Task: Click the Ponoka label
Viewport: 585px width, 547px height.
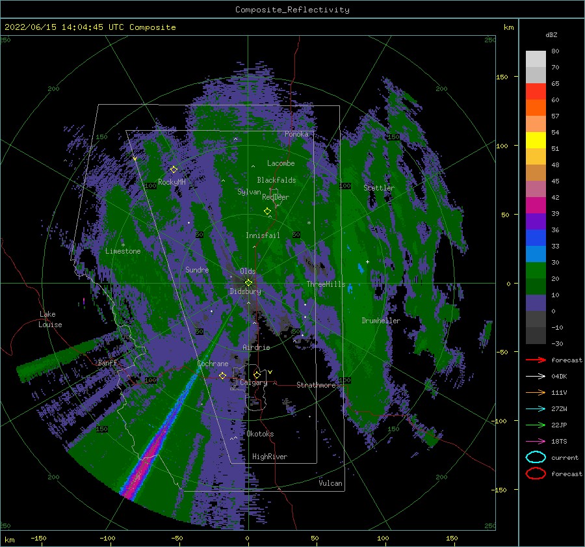Action: 296,134
